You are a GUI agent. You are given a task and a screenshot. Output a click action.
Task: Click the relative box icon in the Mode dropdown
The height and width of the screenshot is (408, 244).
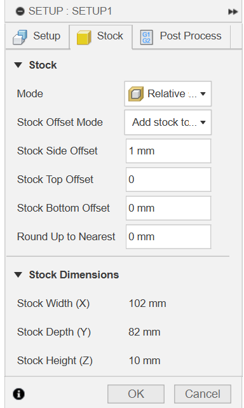pos(136,93)
